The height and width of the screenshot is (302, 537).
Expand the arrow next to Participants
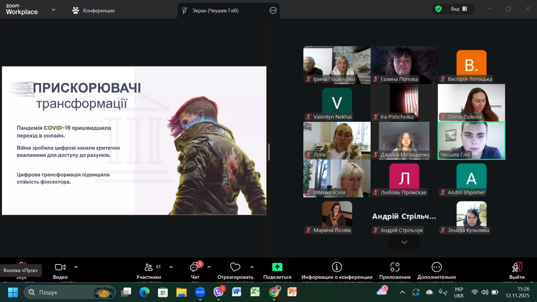(x=171, y=267)
